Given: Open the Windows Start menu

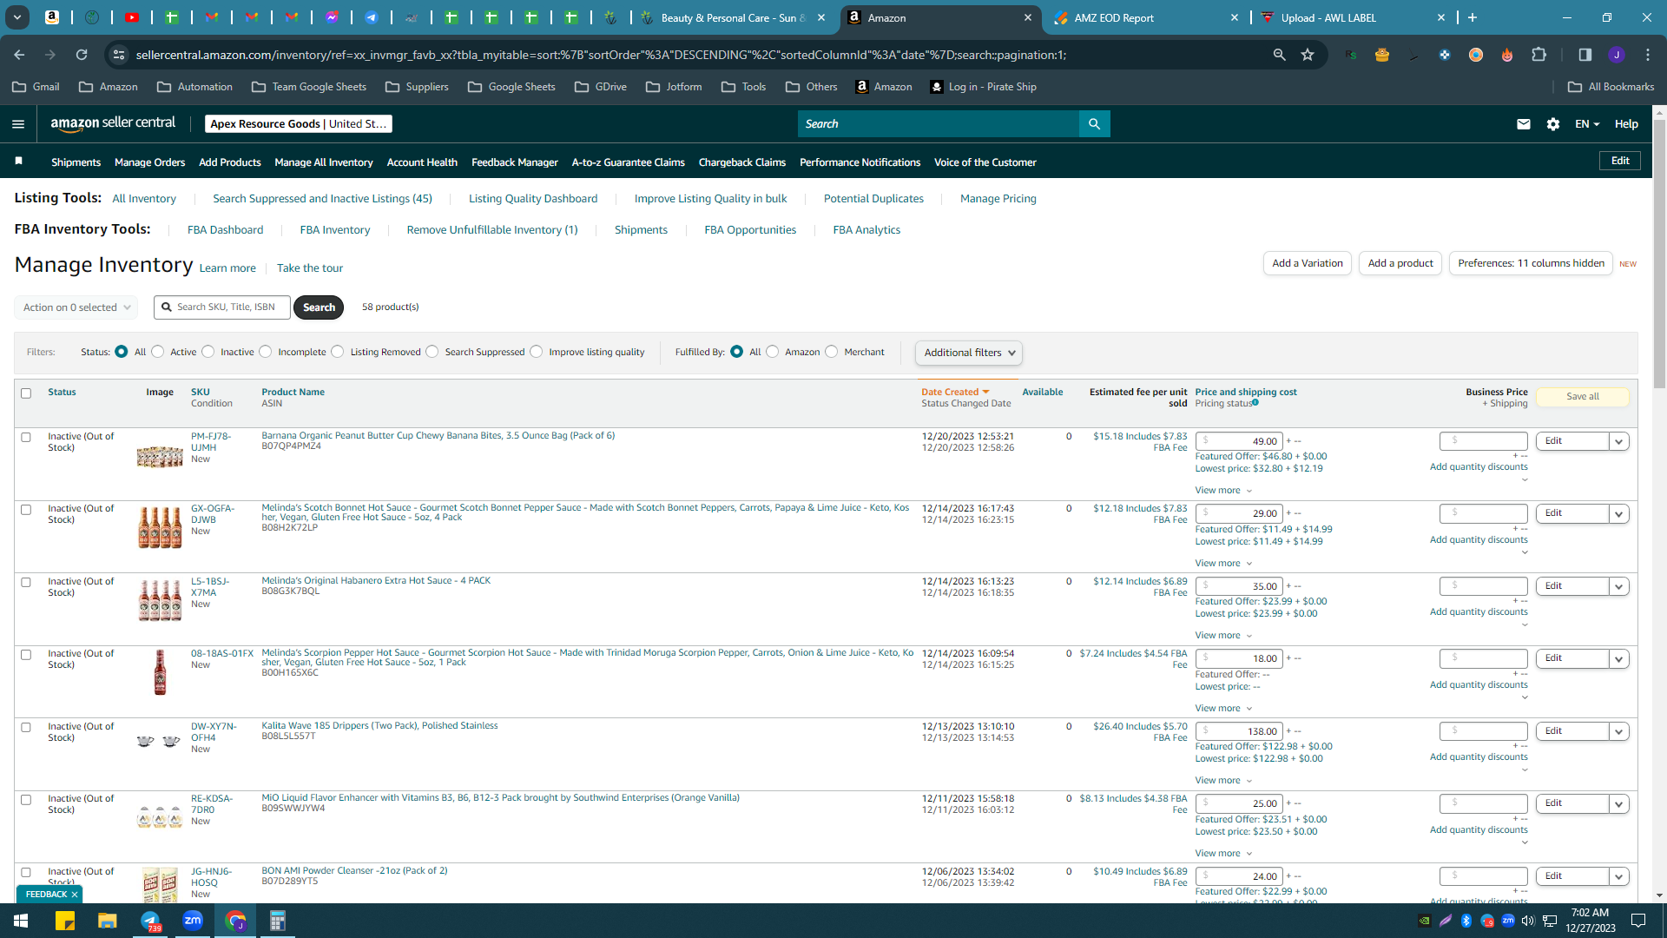Looking at the screenshot, I should [21, 921].
